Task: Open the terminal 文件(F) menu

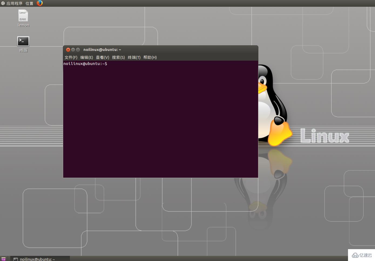Action: tap(71, 57)
